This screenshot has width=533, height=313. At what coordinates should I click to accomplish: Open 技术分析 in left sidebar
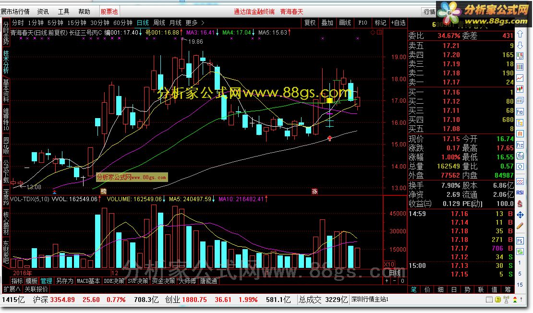pos(6,62)
